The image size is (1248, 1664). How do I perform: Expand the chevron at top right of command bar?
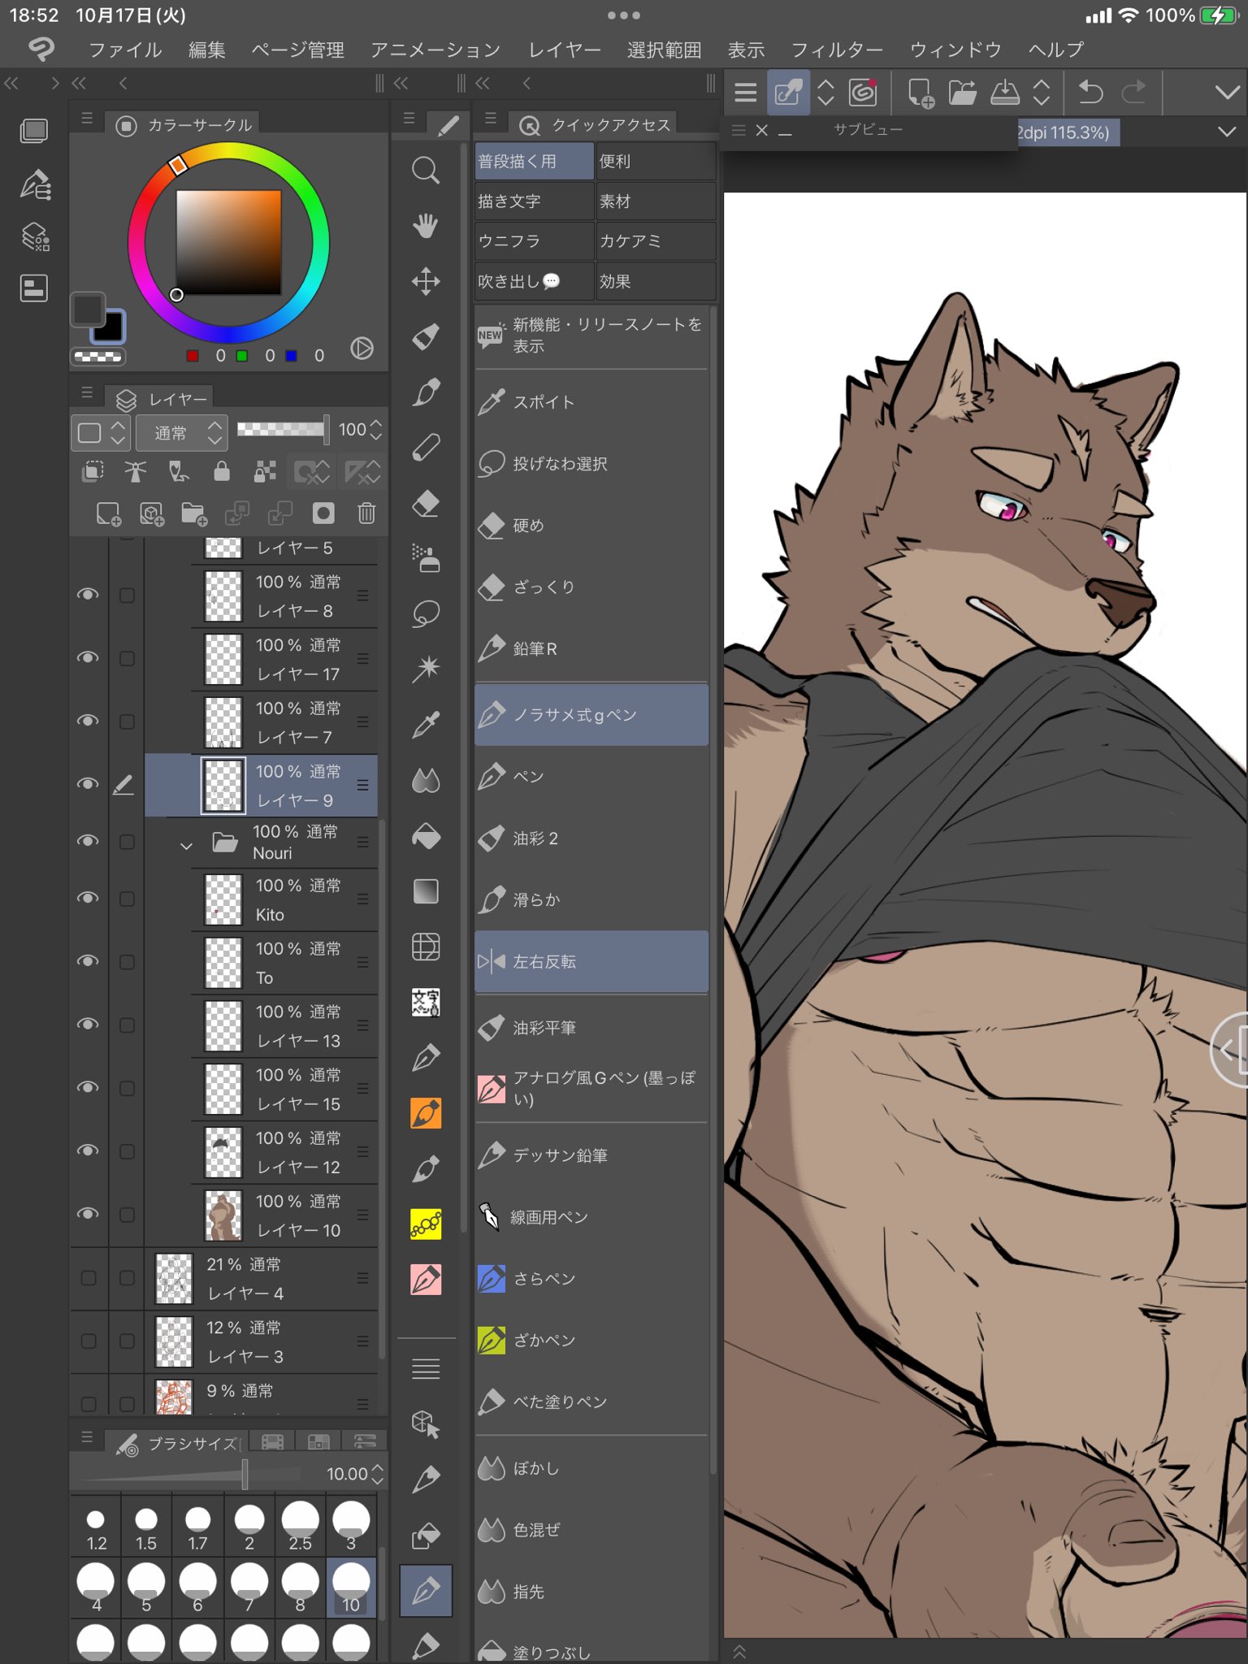[1226, 93]
